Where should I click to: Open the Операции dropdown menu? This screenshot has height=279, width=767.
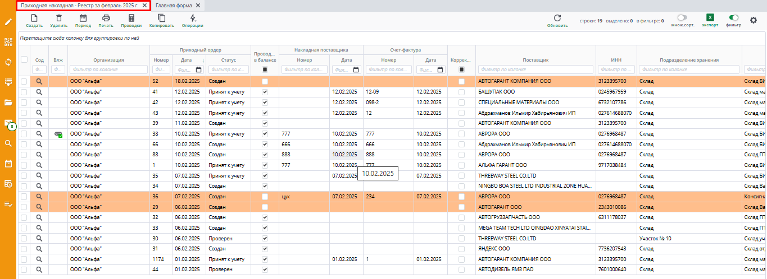(x=193, y=18)
